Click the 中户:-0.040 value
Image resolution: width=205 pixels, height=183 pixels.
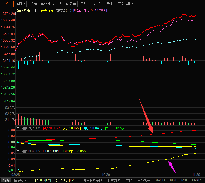point(93,128)
